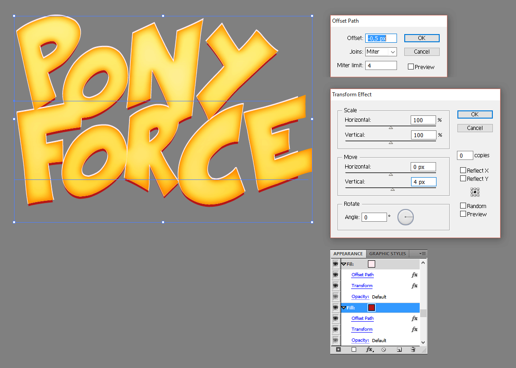Select the Appearance tab
The height and width of the screenshot is (368, 516).
[348, 254]
